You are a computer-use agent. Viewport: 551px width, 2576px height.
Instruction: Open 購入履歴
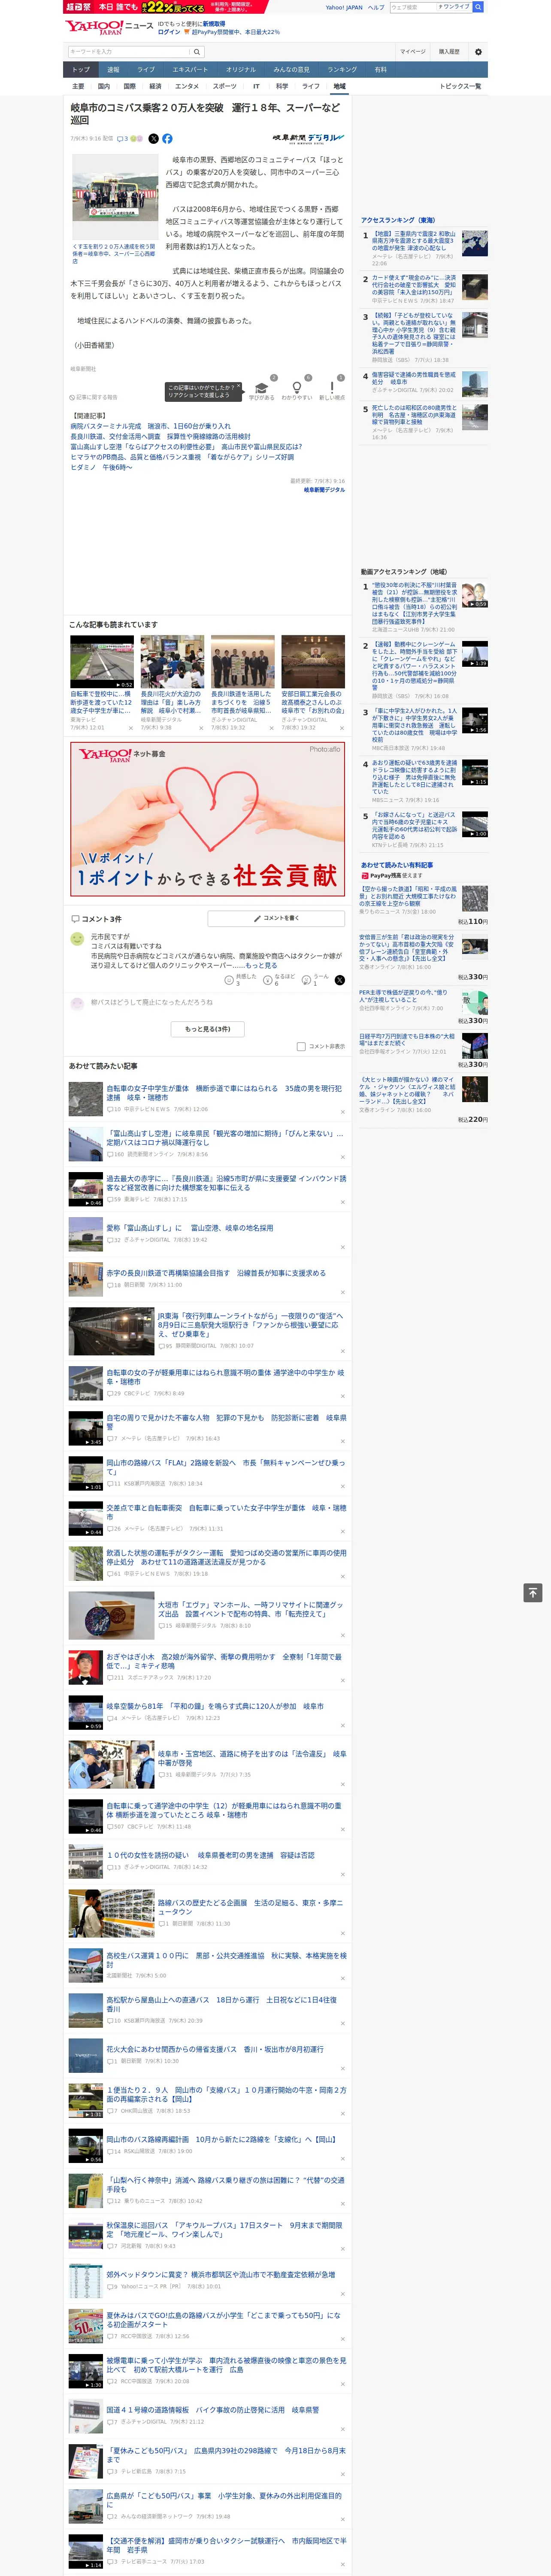(449, 51)
